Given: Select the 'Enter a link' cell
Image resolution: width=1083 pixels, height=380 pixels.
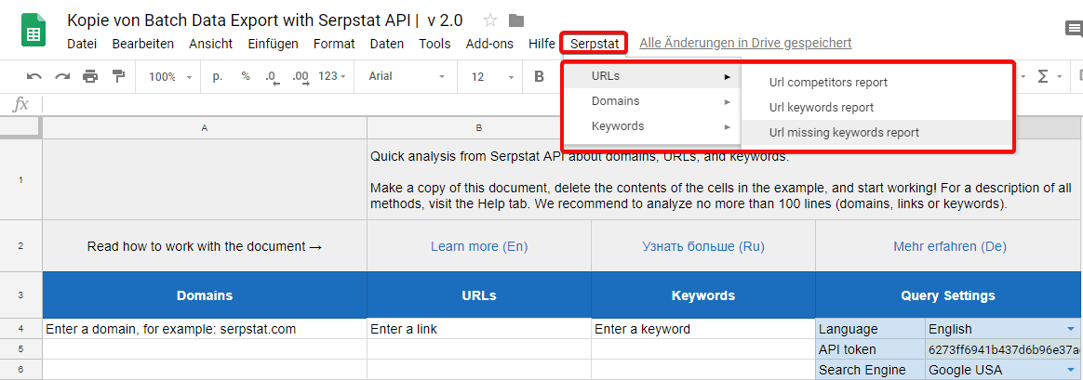Looking at the screenshot, I should pos(478,329).
